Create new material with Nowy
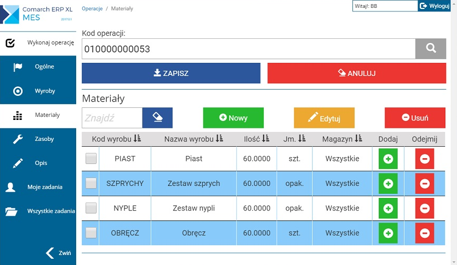 point(233,118)
